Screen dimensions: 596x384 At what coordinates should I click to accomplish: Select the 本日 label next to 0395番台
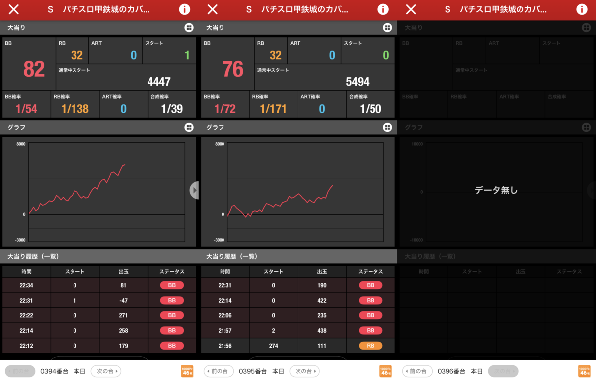pyautogui.click(x=278, y=371)
